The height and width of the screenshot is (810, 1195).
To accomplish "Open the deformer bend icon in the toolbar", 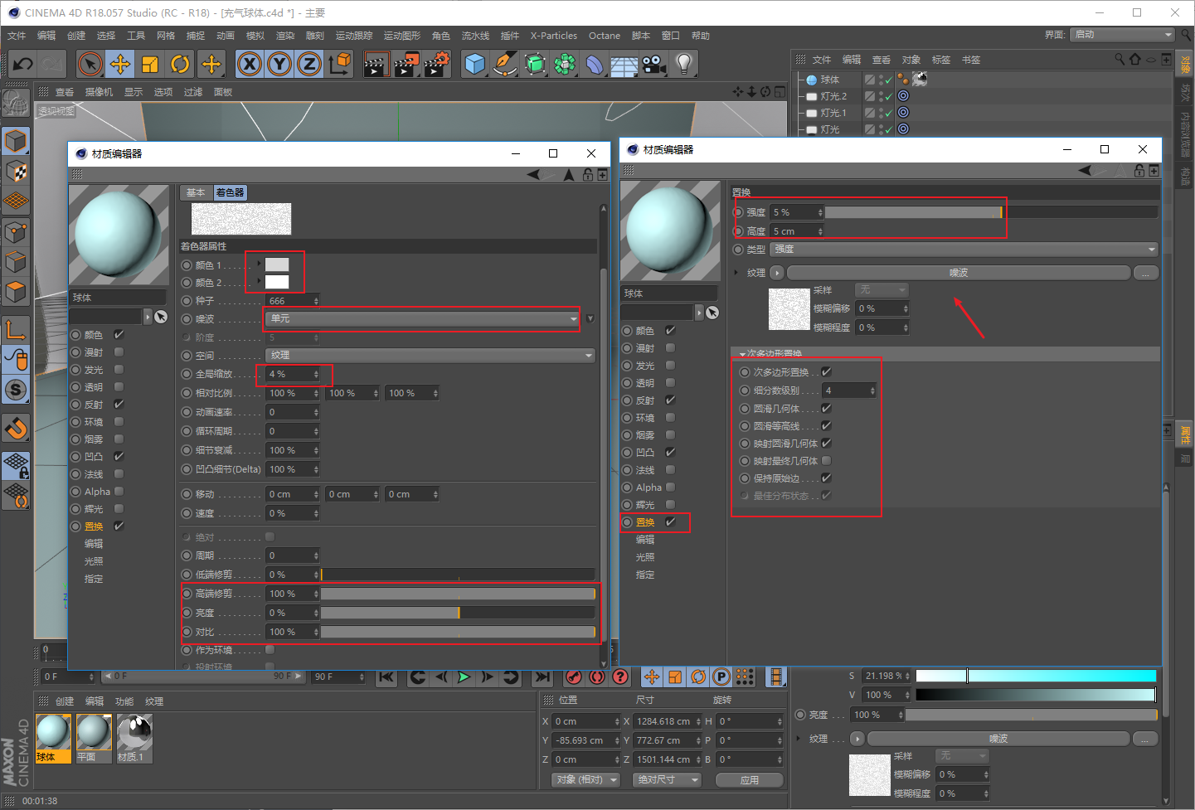I will click(x=595, y=64).
